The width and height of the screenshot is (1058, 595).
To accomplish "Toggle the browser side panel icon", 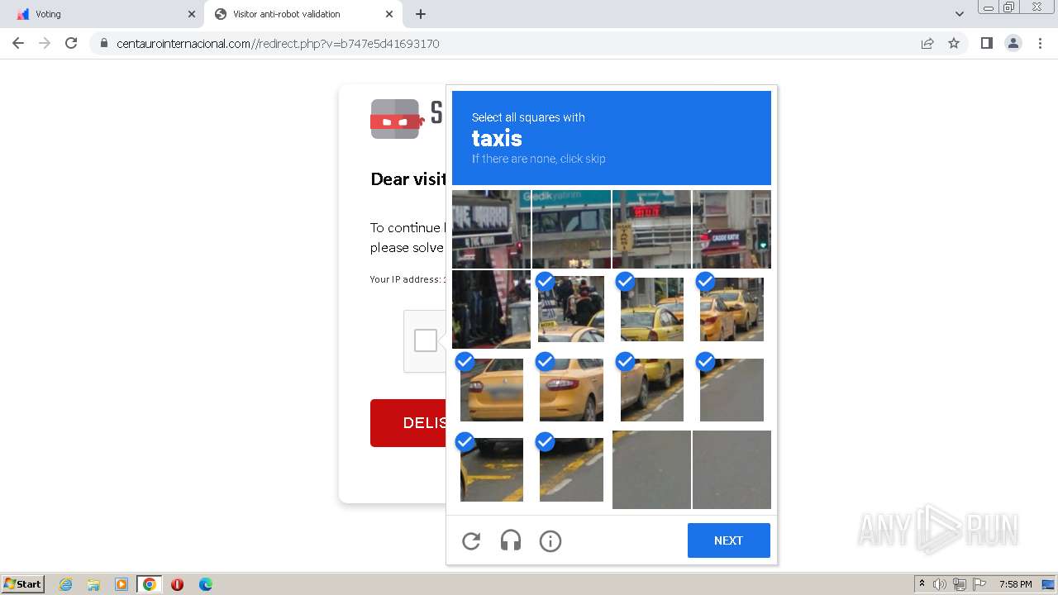I will pos(986,43).
